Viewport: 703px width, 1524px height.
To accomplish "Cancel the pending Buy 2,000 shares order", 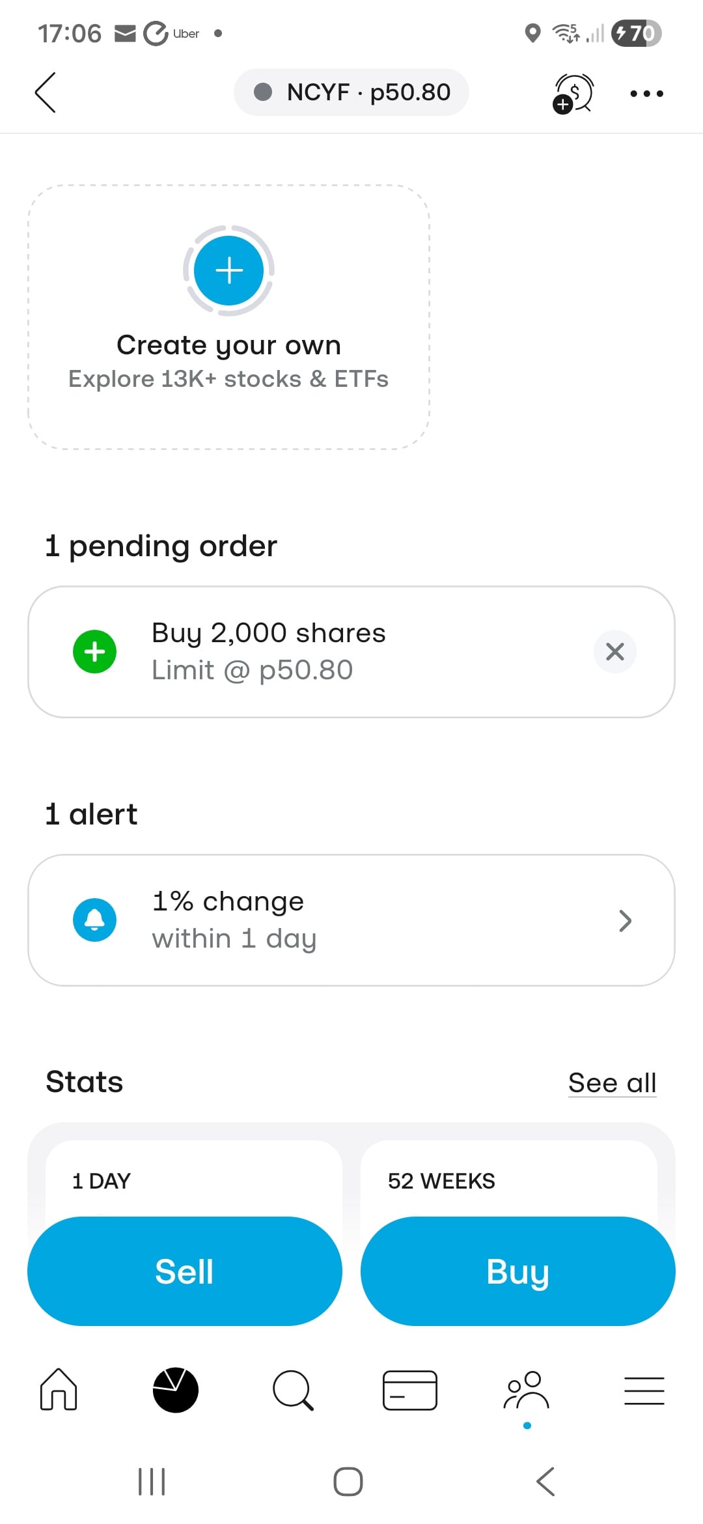I will [x=614, y=651].
